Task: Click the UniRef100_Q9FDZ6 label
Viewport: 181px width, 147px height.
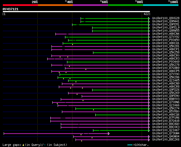Action: pyautogui.click(x=166, y=90)
